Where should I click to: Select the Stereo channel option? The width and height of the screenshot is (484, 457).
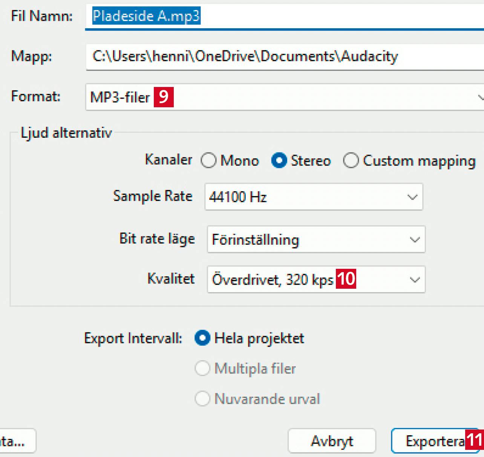click(x=279, y=161)
